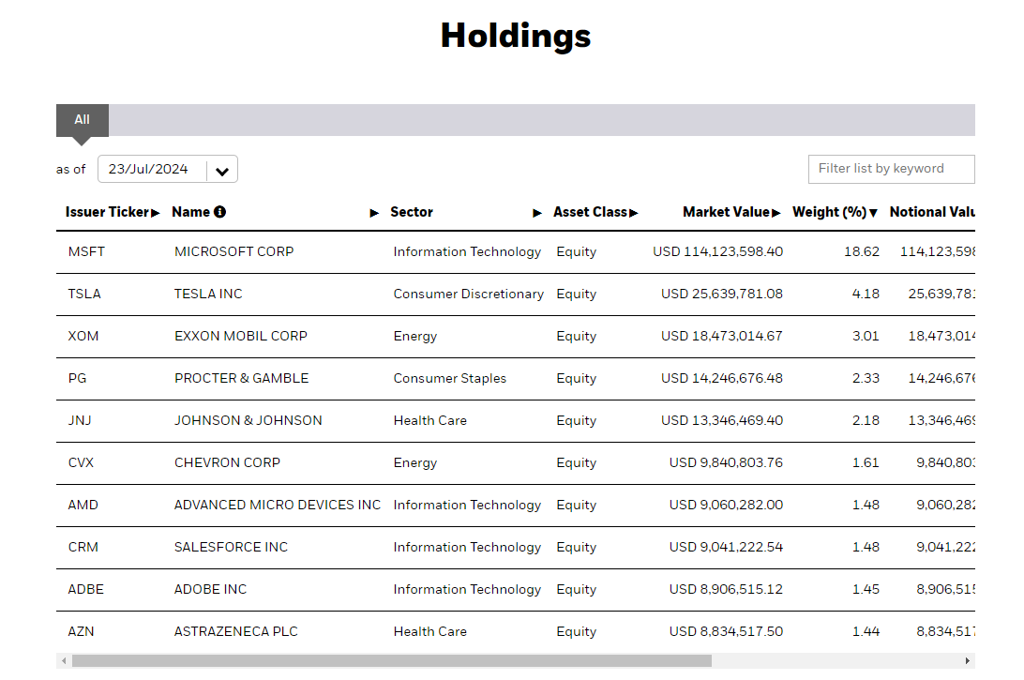Click the Sector column header
This screenshot has width=1024, height=680.
pyautogui.click(x=412, y=212)
